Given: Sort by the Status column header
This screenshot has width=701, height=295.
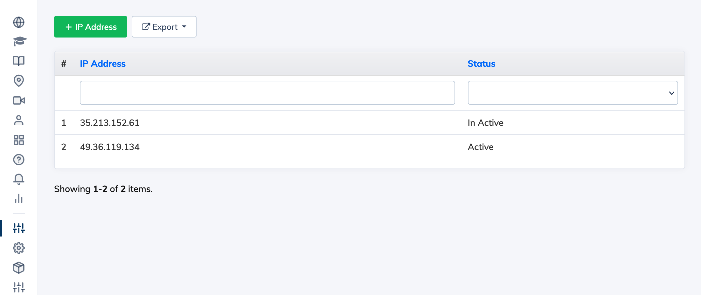Looking at the screenshot, I should pyautogui.click(x=481, y=64).
